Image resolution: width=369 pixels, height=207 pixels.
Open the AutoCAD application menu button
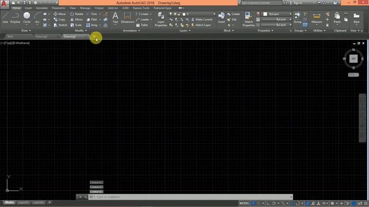(5, 5)
